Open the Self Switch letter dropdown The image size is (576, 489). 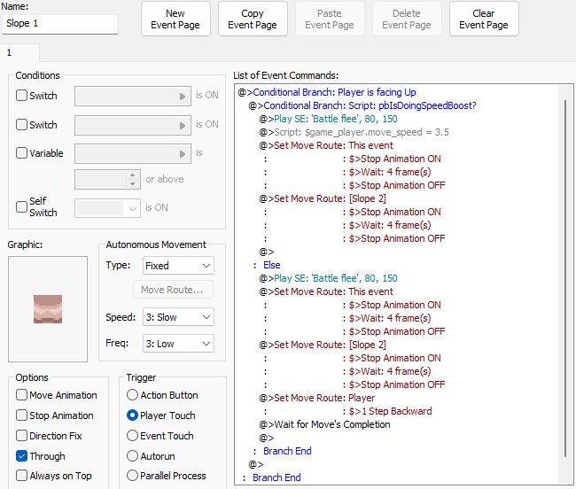tap(107, 208)
